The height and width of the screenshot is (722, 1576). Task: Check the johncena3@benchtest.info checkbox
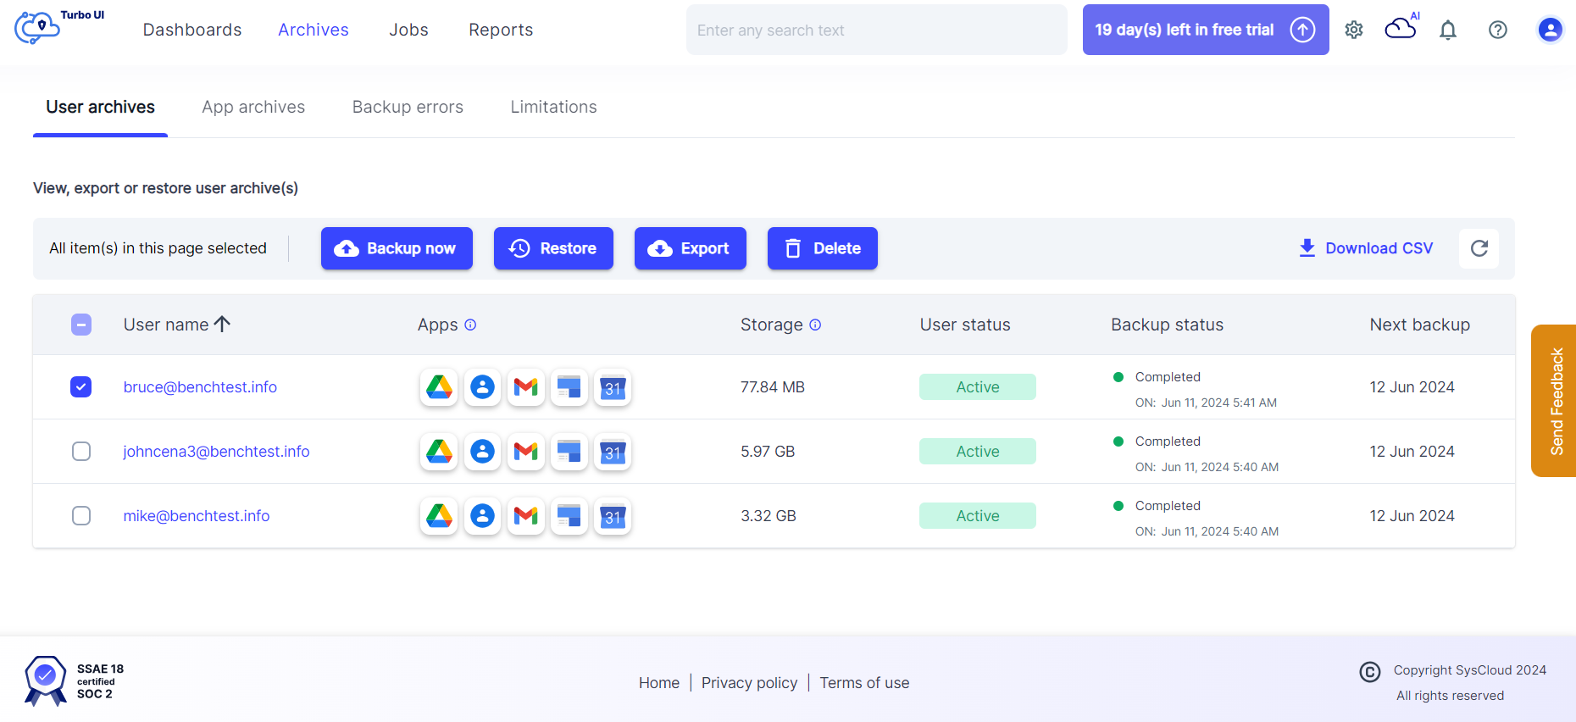tap(81, 452)
